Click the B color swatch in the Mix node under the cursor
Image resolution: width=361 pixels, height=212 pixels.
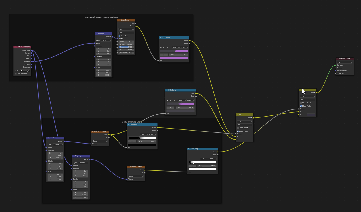311,115
